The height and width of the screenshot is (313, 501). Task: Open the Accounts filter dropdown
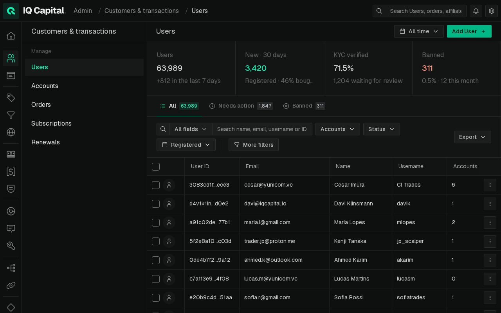(x=337, y=129)
